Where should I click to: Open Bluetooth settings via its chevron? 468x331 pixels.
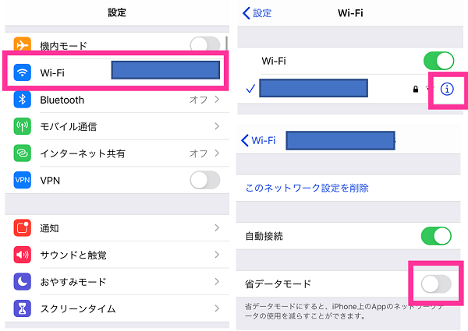coord(217,100)
